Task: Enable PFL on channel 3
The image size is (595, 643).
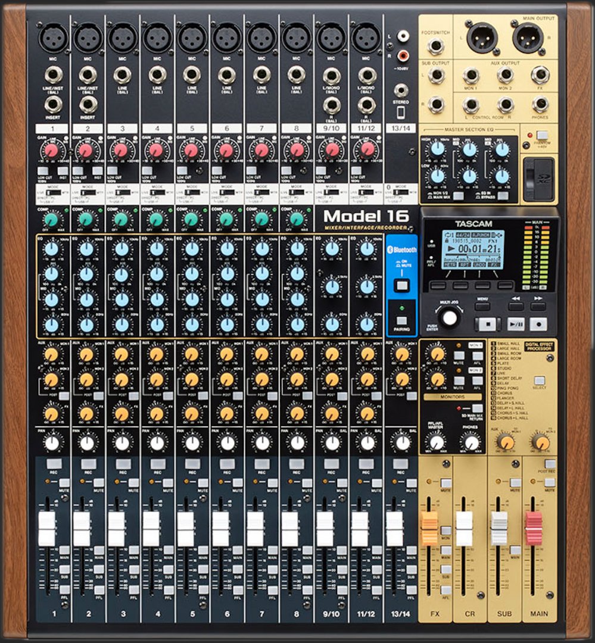Action: coord(134,590)
